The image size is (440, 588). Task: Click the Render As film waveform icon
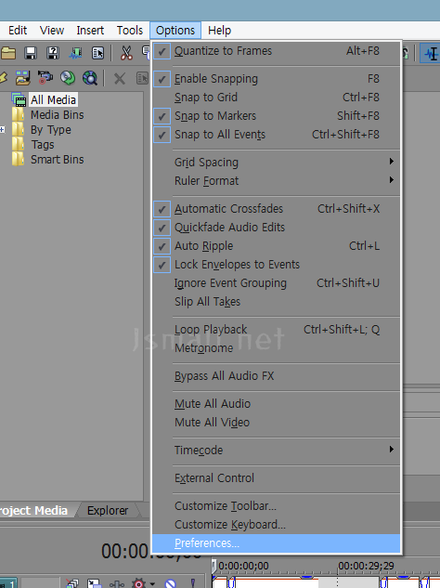(75, 53)
